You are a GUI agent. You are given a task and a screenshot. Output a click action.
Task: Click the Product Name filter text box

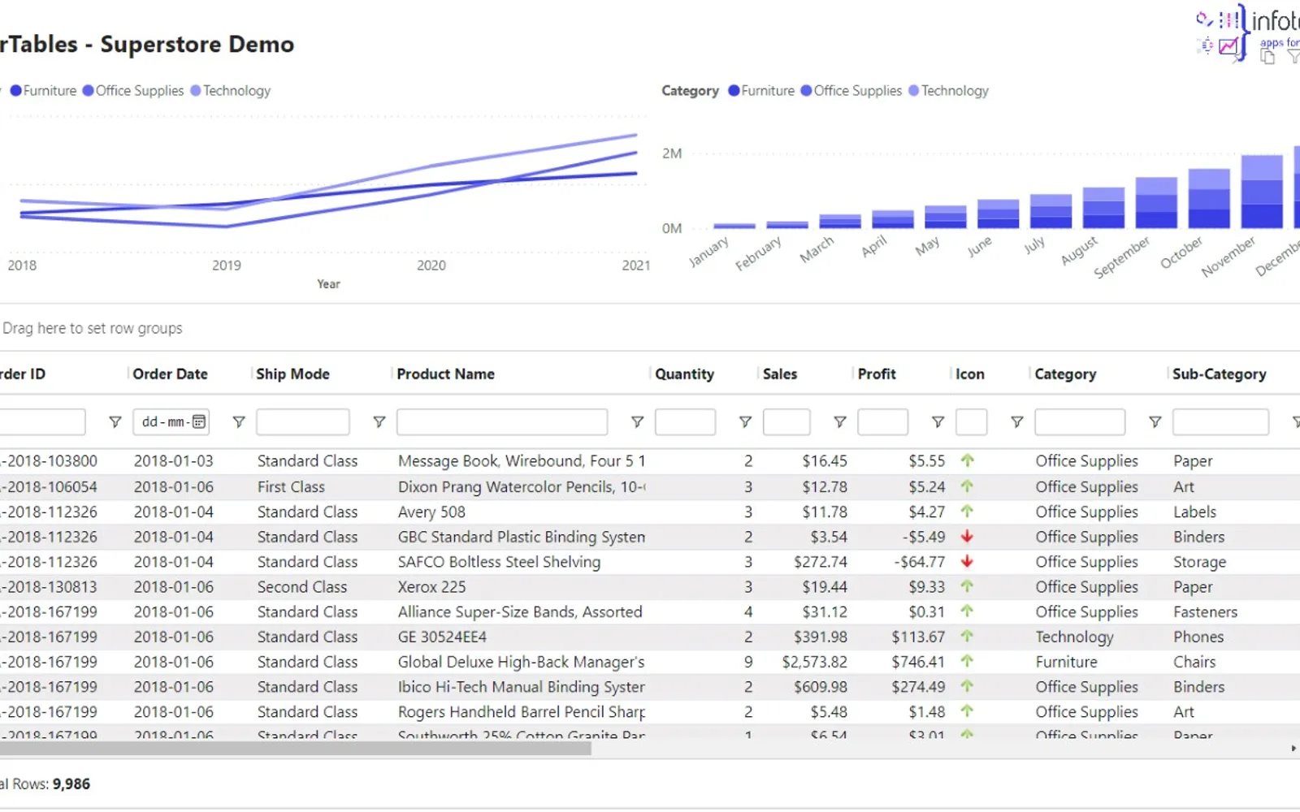(502, 421)
